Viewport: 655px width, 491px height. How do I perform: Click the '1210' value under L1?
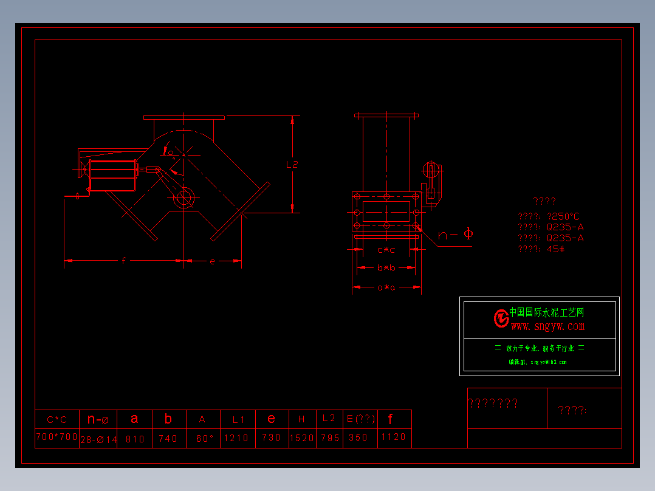(x=236, y=438)
